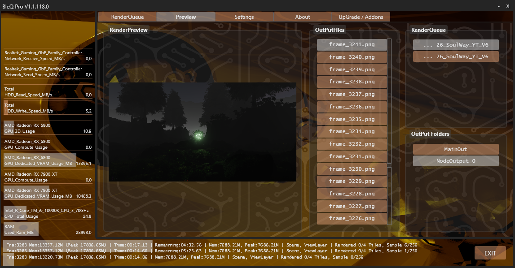
Task: Select the HDD_Write_Speed_MB/s monitor entry
Action: (x=48, y=108)
